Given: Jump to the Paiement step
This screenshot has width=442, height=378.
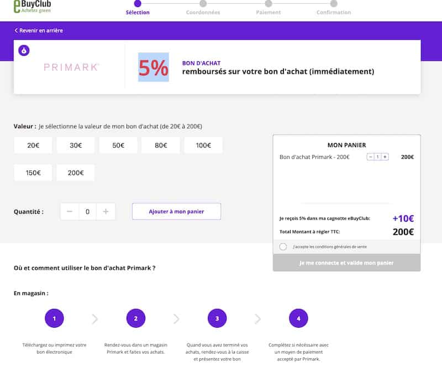Looking at the screenshot, I should pyautogui.click(x=268, y=4).
